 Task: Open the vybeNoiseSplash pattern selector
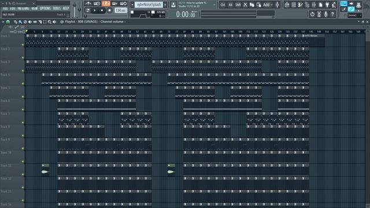(x=149, y=5)
